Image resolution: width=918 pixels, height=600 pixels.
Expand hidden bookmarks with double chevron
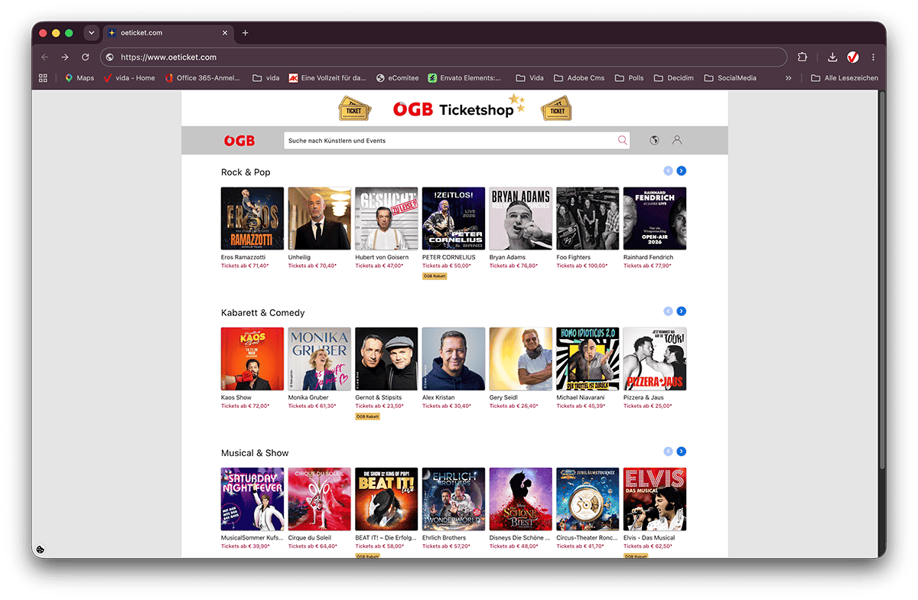point(788,78)
